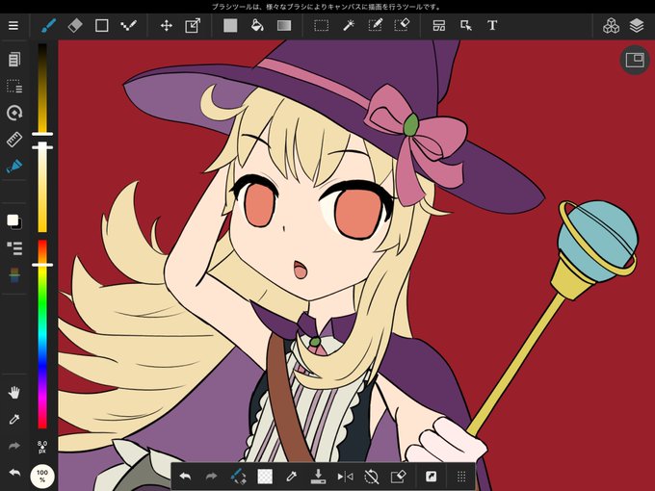Open the Layers panel
Image resolution: width=655 pixels, height=491 pixels.
[x=636, y=25]
